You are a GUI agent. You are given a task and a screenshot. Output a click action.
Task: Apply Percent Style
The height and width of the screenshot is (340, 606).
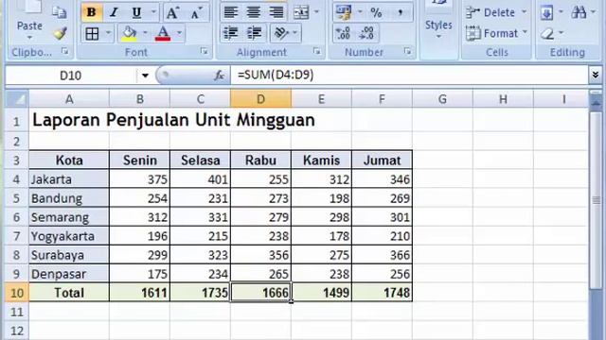376,12
